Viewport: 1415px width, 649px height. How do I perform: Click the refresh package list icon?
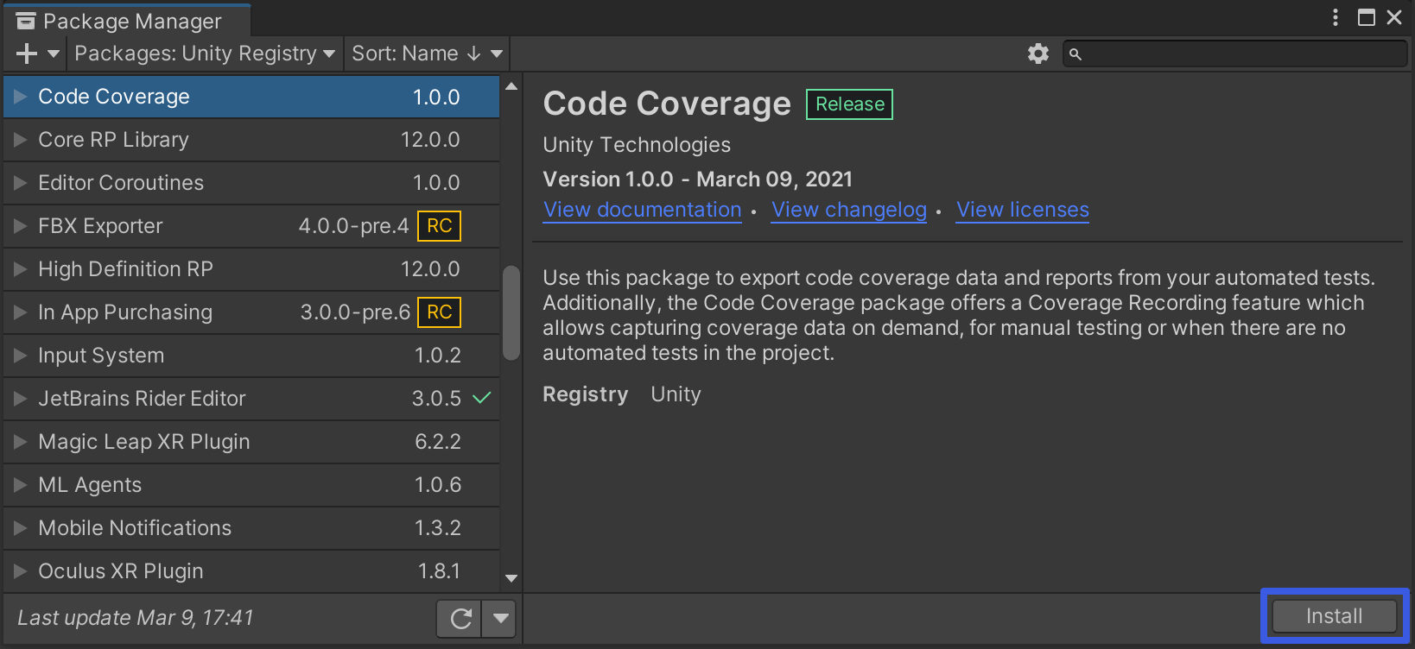point(460,618)
